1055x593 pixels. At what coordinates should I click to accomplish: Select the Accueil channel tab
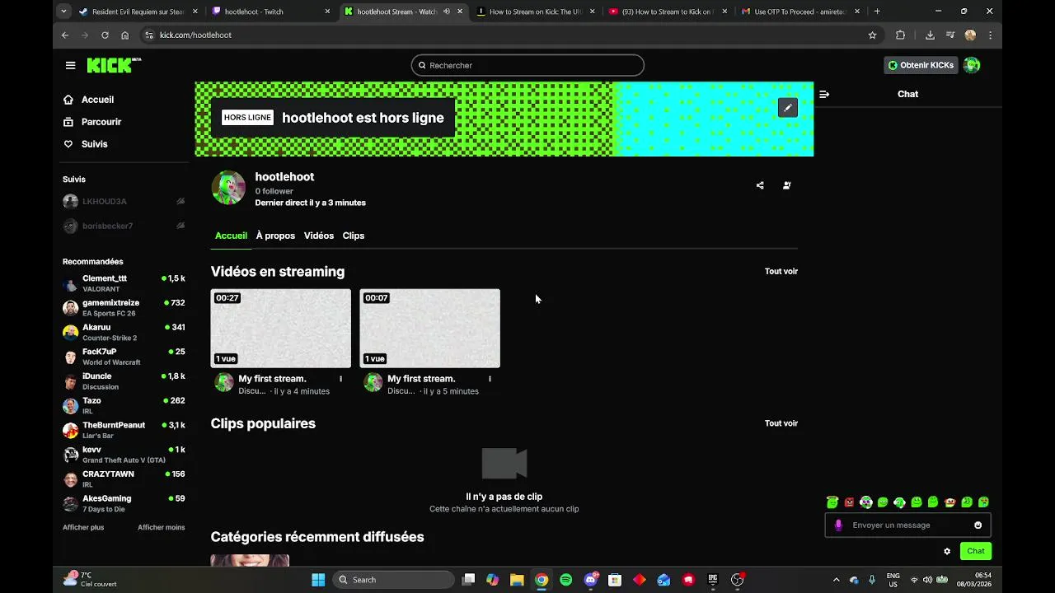point(231,236)
